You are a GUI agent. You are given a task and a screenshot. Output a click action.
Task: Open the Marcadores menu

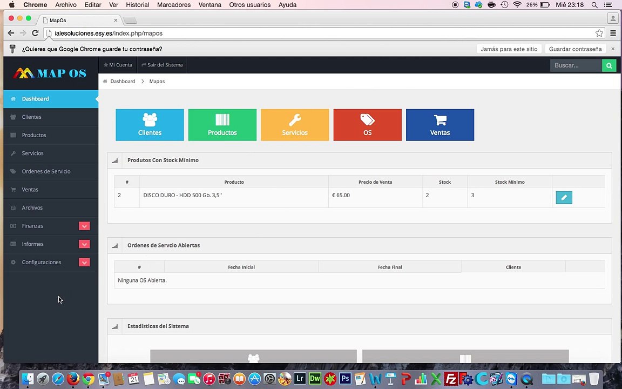coord(174,5)
